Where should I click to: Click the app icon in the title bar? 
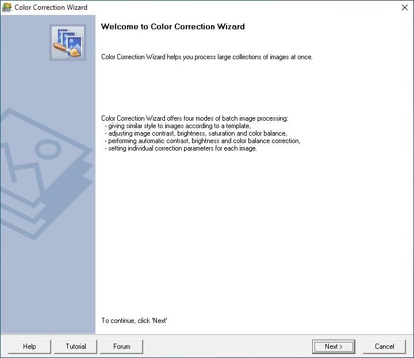tap(6, 7)
